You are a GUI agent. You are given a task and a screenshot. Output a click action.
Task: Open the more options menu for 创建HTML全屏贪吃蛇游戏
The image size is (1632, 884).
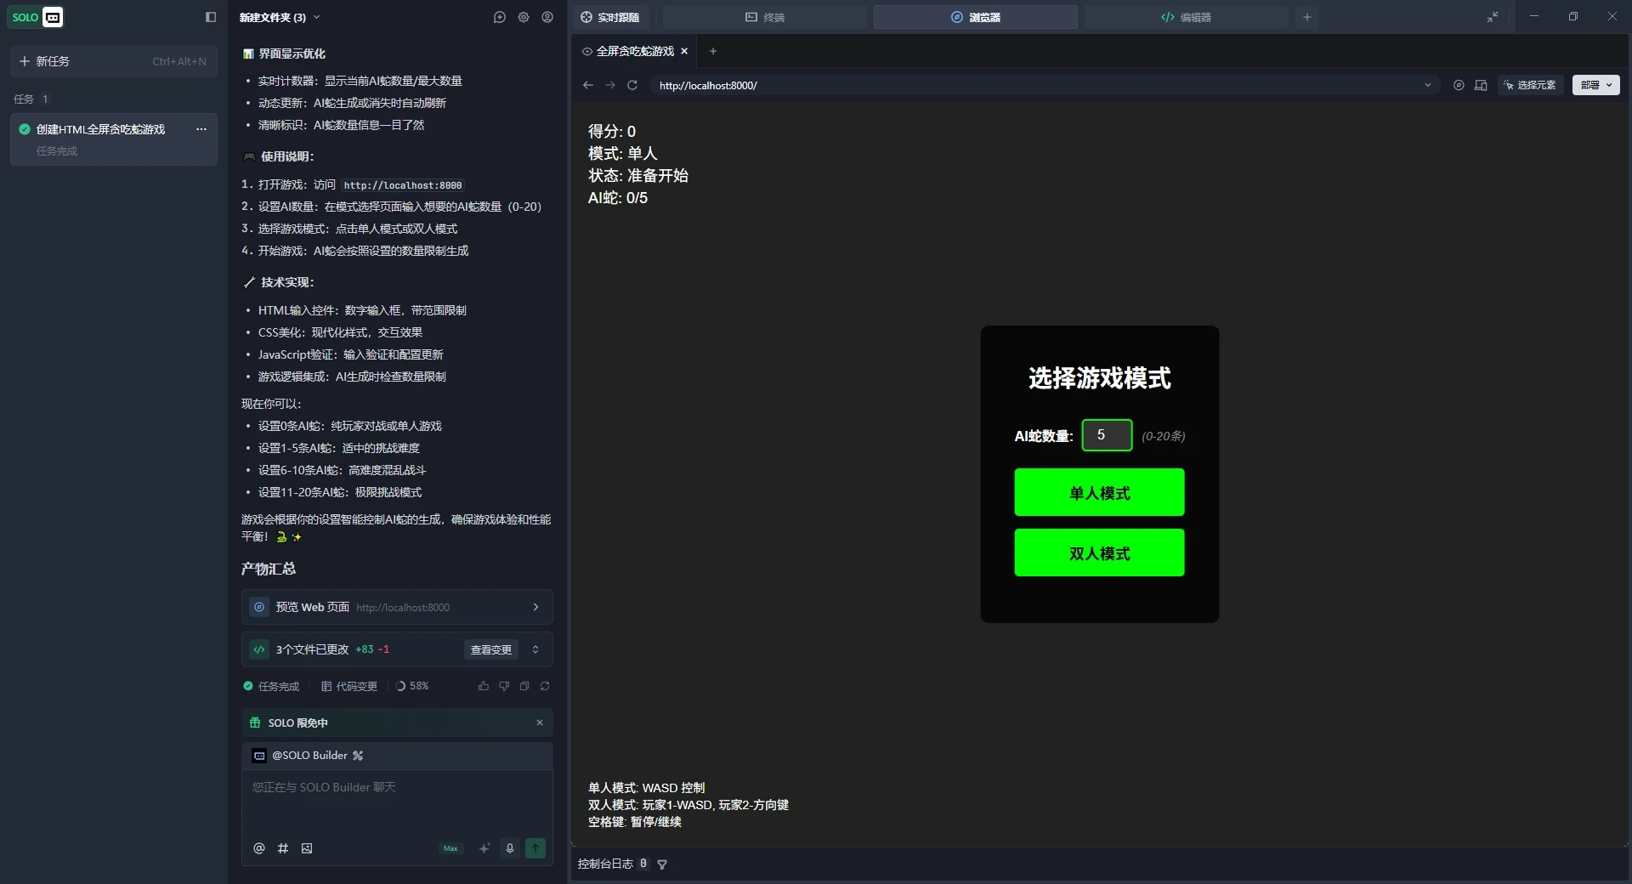pyautogui.click(x=201, y=129)
